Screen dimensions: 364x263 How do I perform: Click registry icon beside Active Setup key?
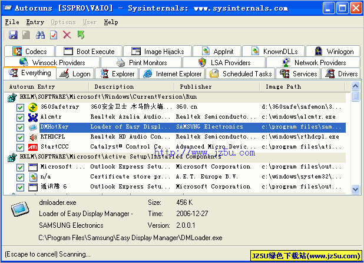(12, 157)
